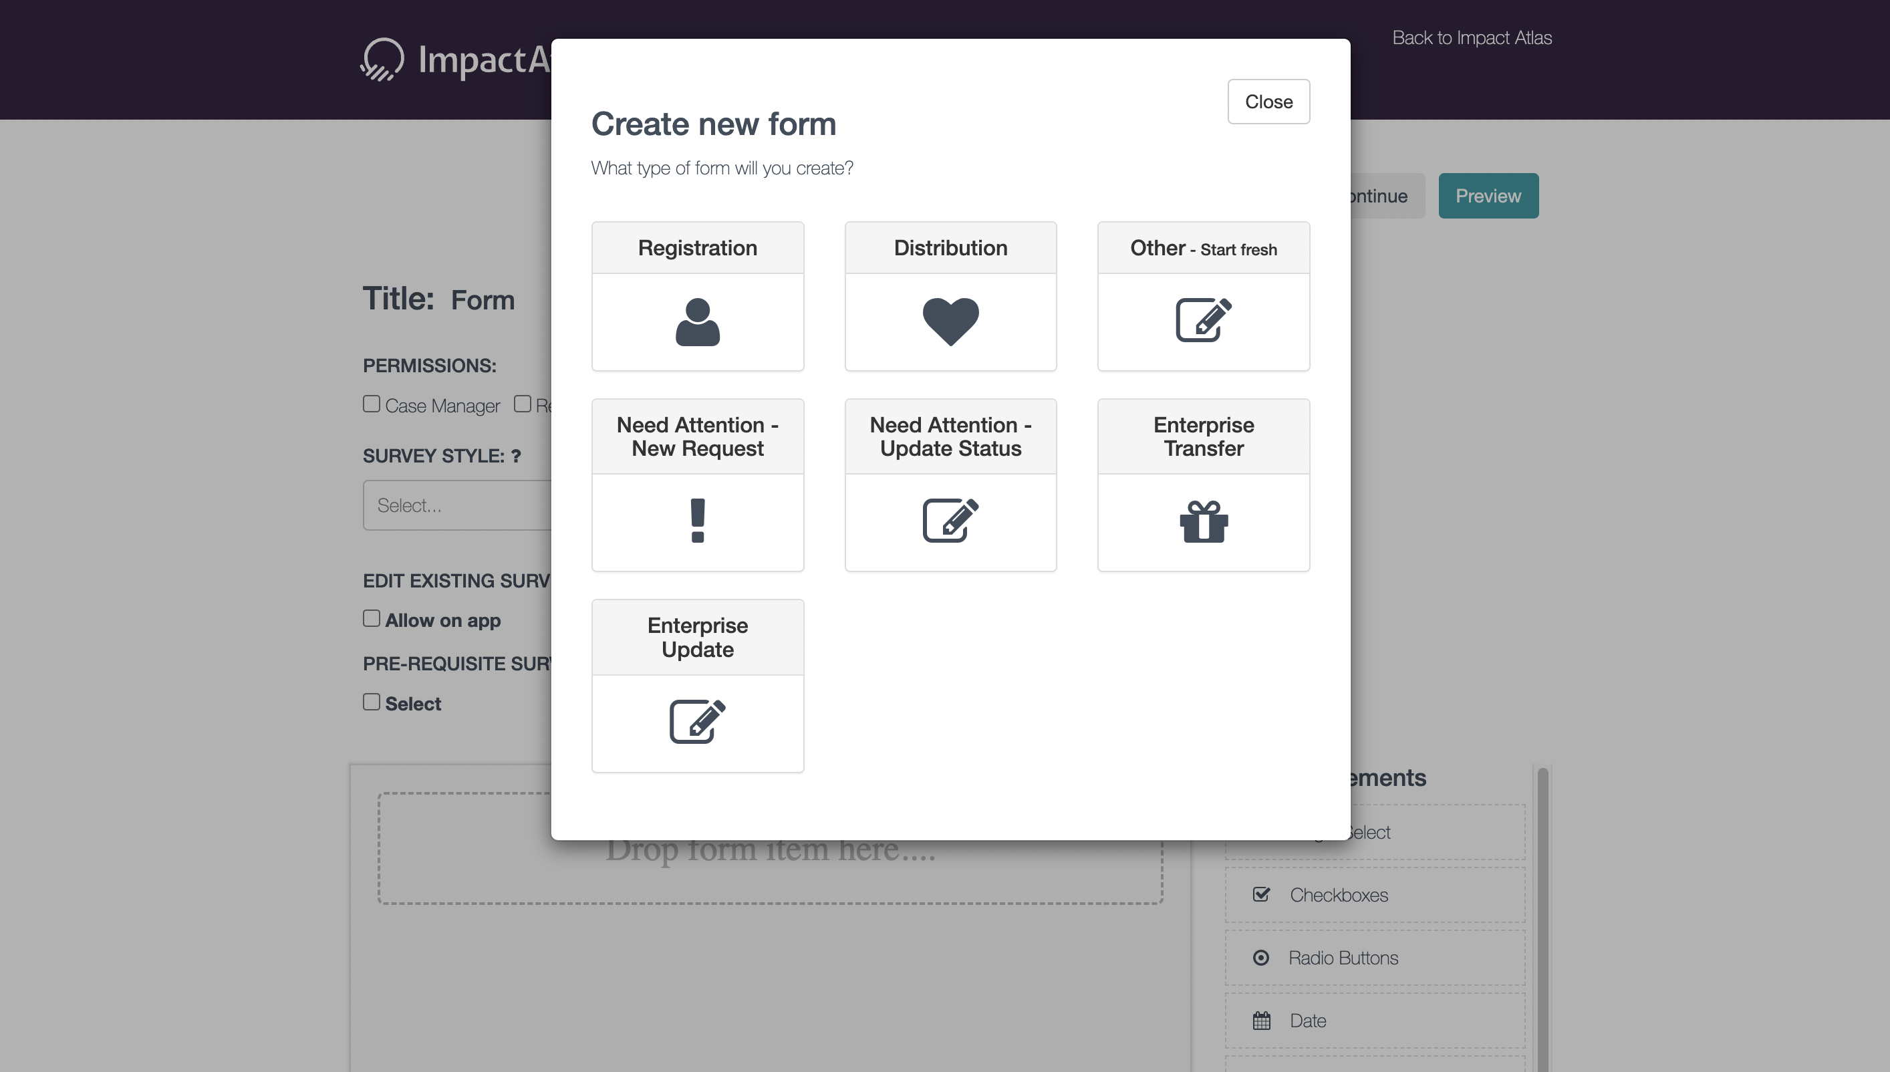Click the Update Status edit icon
Image resolution: width=1890 pixels, height=1072 pixels.
tap(950, 521)
